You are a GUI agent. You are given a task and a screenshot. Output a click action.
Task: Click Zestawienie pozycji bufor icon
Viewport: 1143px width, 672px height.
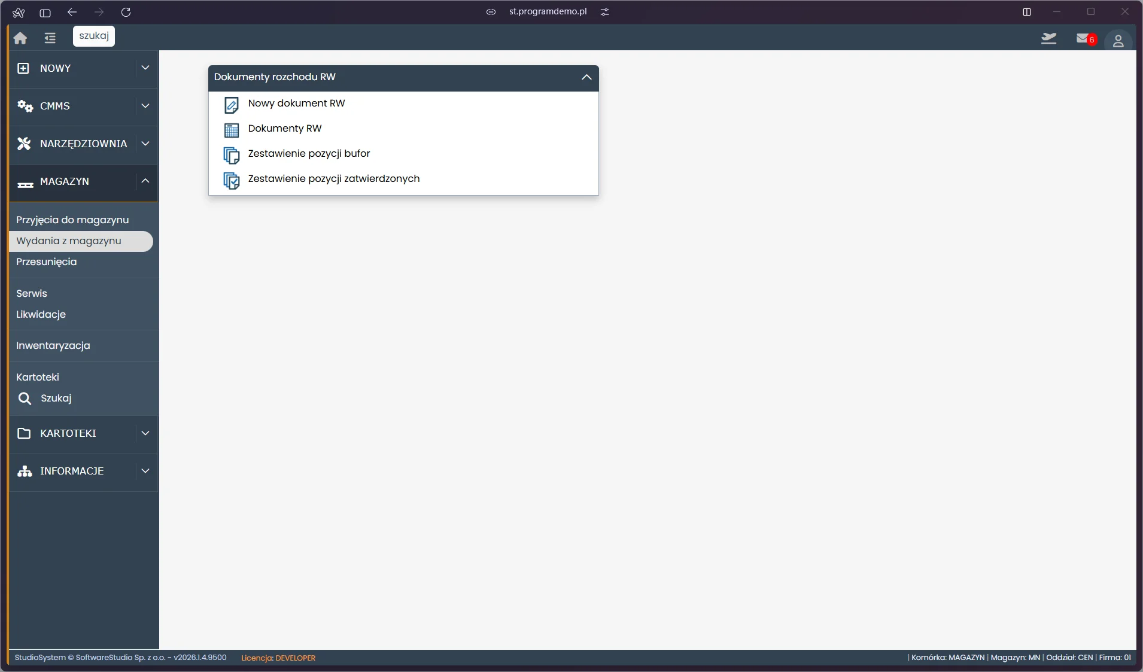pos(232,156)
